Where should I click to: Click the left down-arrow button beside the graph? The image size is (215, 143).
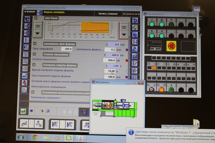(38, 33)
